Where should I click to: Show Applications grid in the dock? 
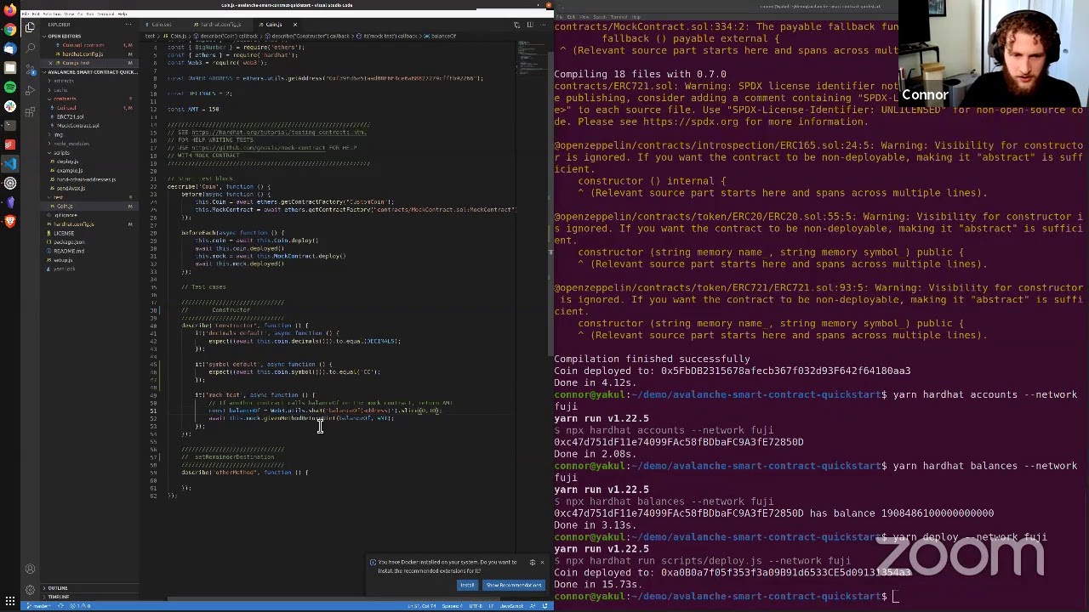click(x=9, y=602)
